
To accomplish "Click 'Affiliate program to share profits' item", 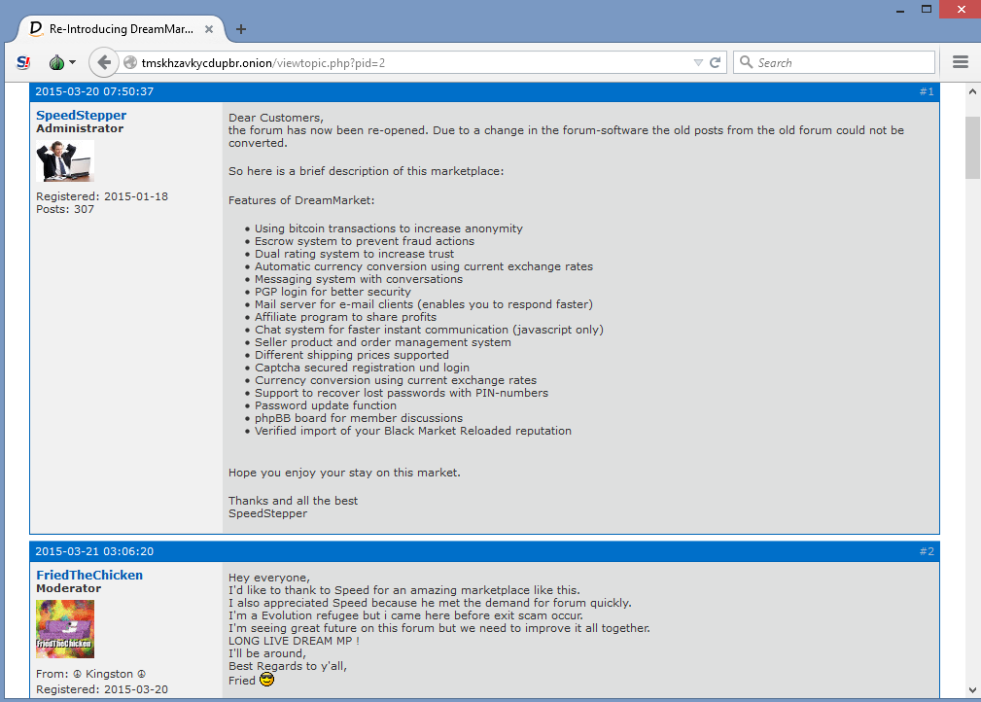I will [345, 317].
